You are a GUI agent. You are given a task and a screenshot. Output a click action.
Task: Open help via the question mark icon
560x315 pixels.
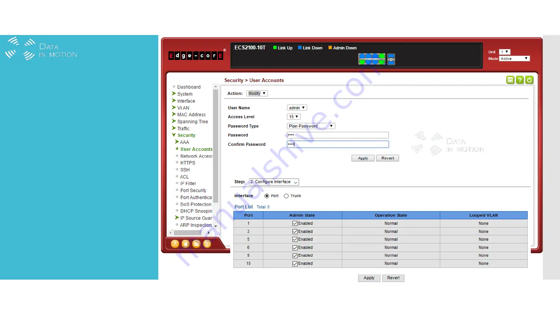(520, 80)
